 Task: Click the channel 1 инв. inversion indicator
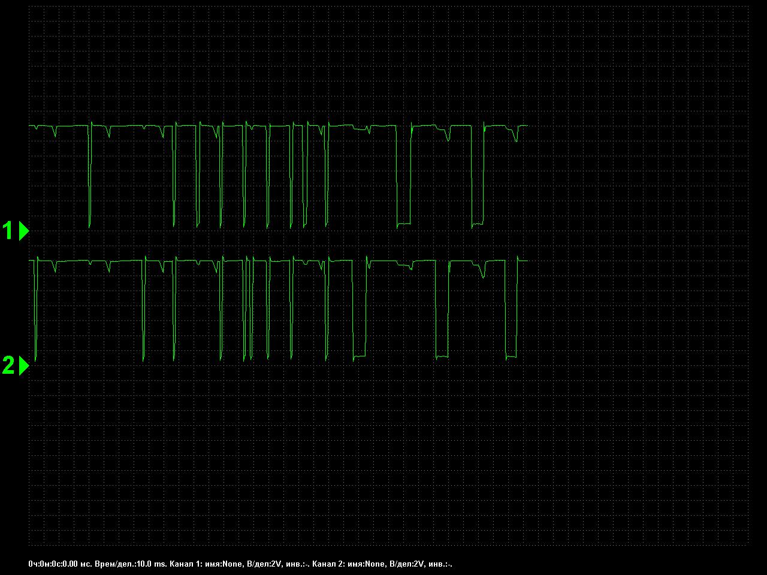(298, 564)
